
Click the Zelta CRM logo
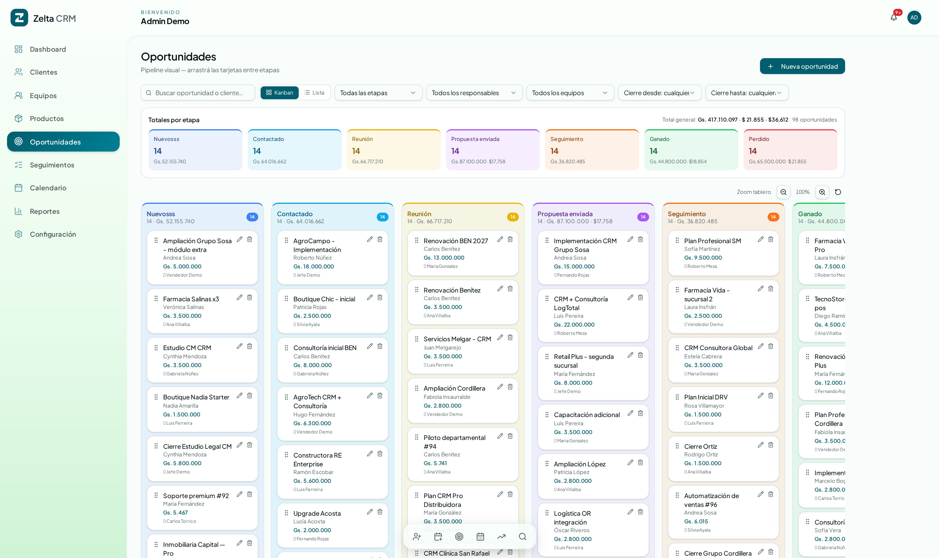point(19,18)
